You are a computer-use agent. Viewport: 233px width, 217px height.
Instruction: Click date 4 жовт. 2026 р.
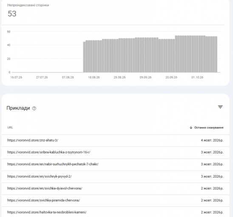point(212,140)
